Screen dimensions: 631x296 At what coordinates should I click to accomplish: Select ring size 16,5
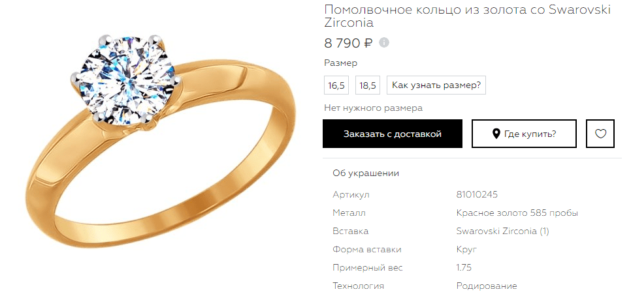point(336,85)
